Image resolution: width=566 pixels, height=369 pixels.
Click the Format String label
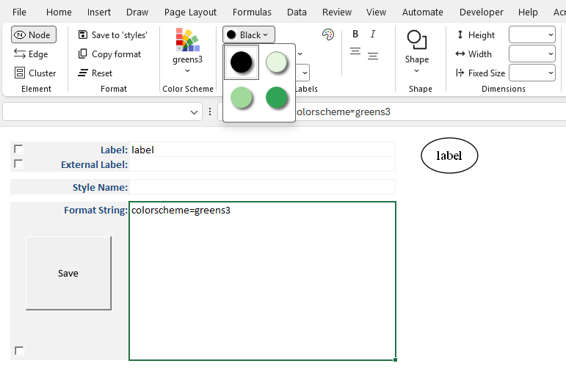(95, 210)
